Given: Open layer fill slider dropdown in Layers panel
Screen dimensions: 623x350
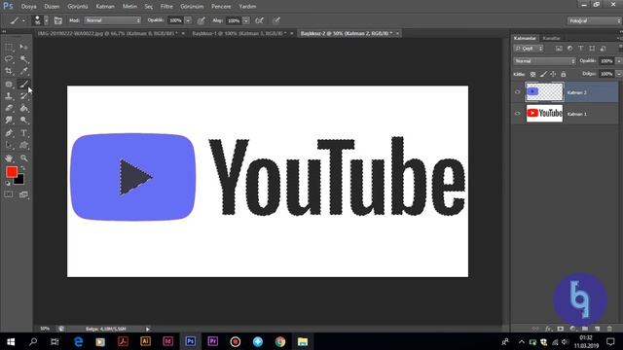Looking at the screenshot, I should tap(619, 74).
